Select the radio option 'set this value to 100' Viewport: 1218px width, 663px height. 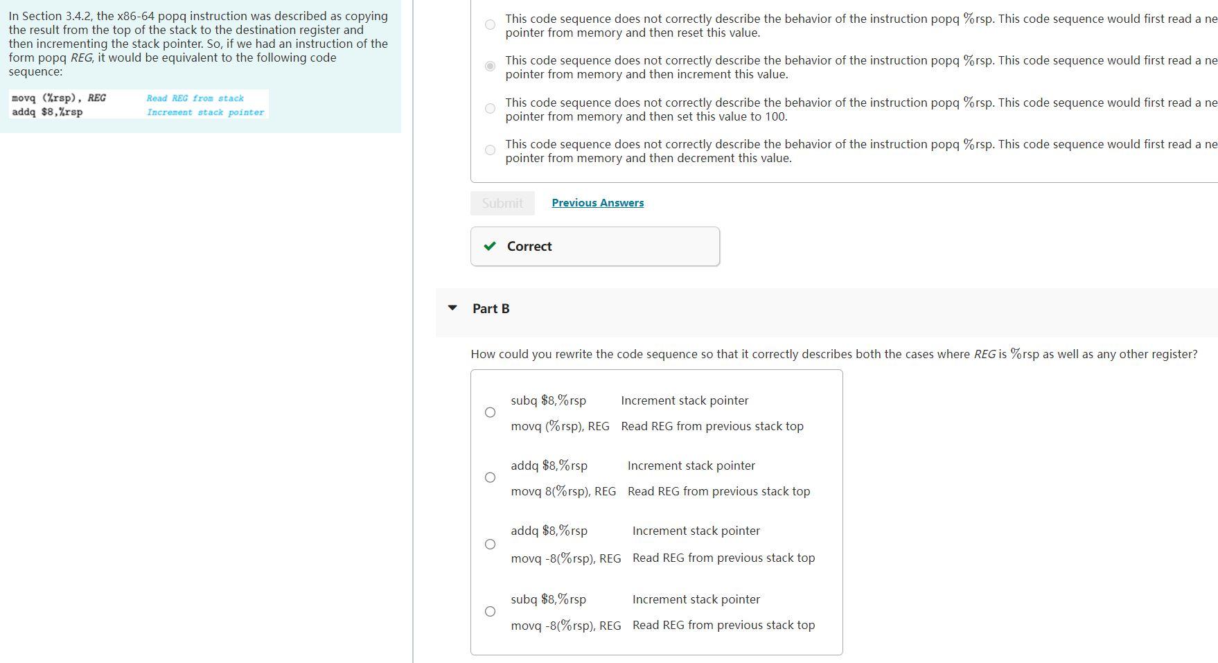(489, 108)
